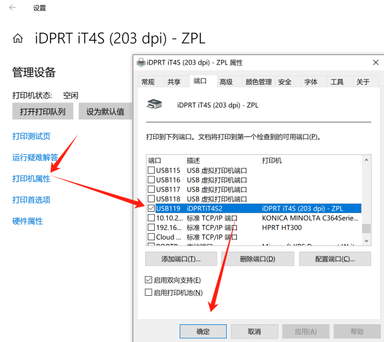384x342 pixels.
Task: Click the 帮助 button
Action: [357, 331]
